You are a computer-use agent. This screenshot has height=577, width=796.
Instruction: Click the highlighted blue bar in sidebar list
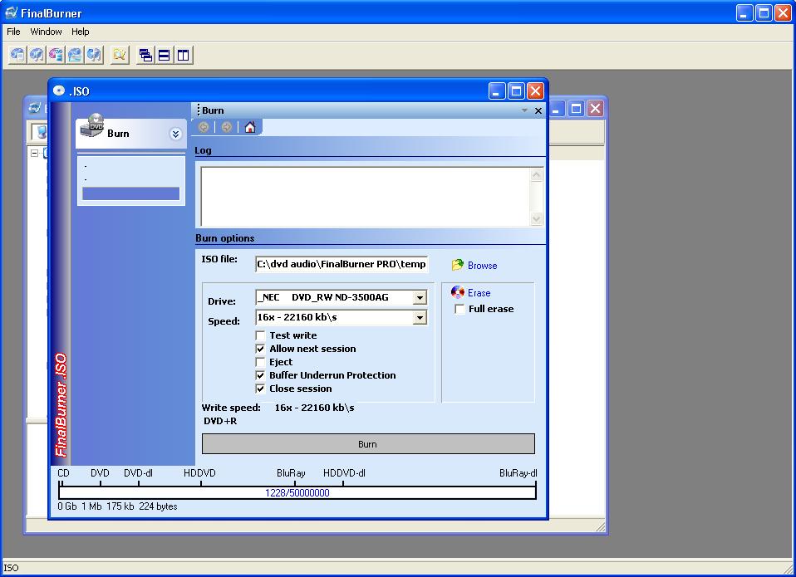131,193
